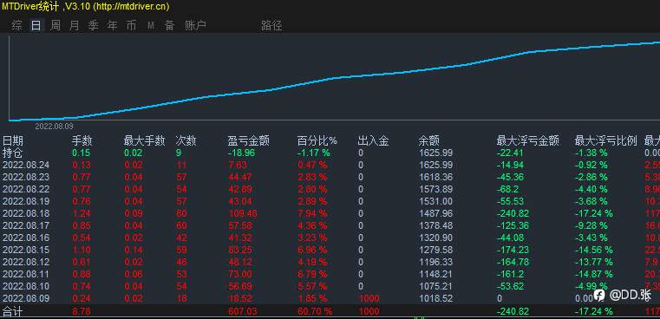
Task: Select the 持仓 position row label
Action: point(13,153)
